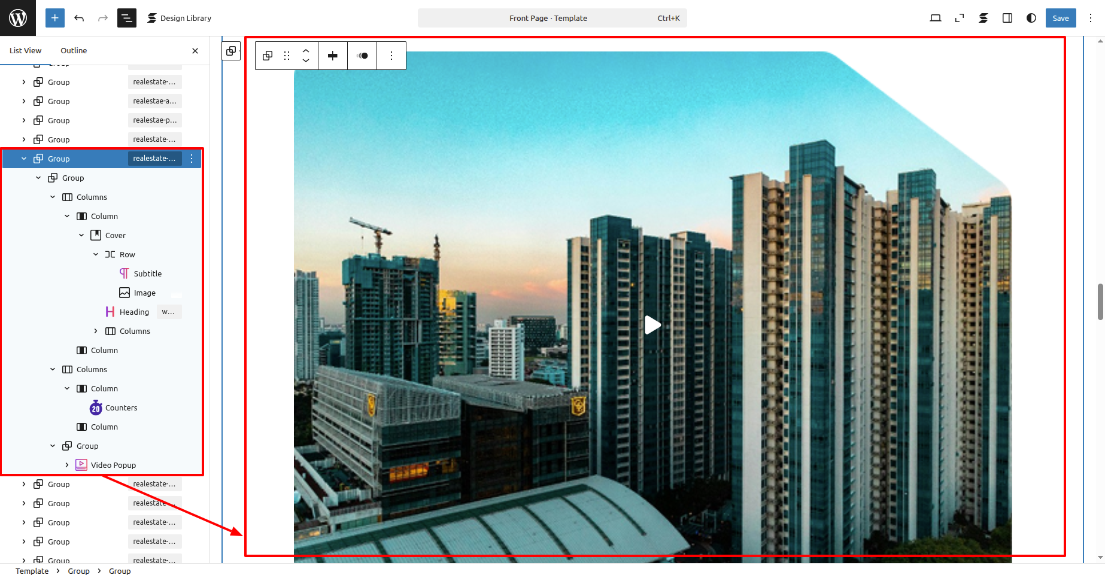Click the desktop preview device icon
Screen dimensions: 1105x578
coord(936,18)
